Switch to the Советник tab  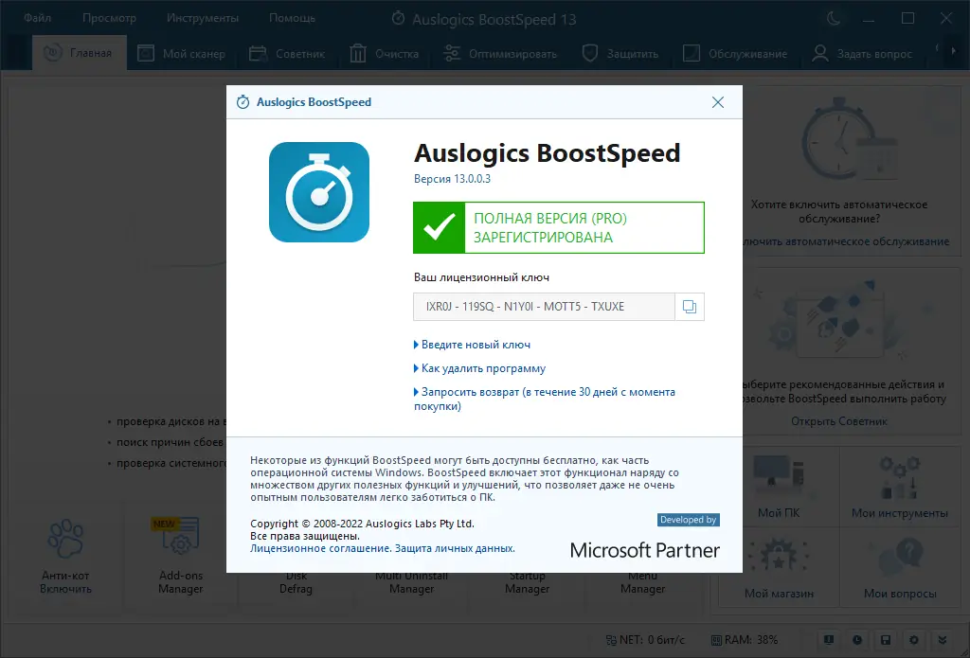(x=286, y=54)
